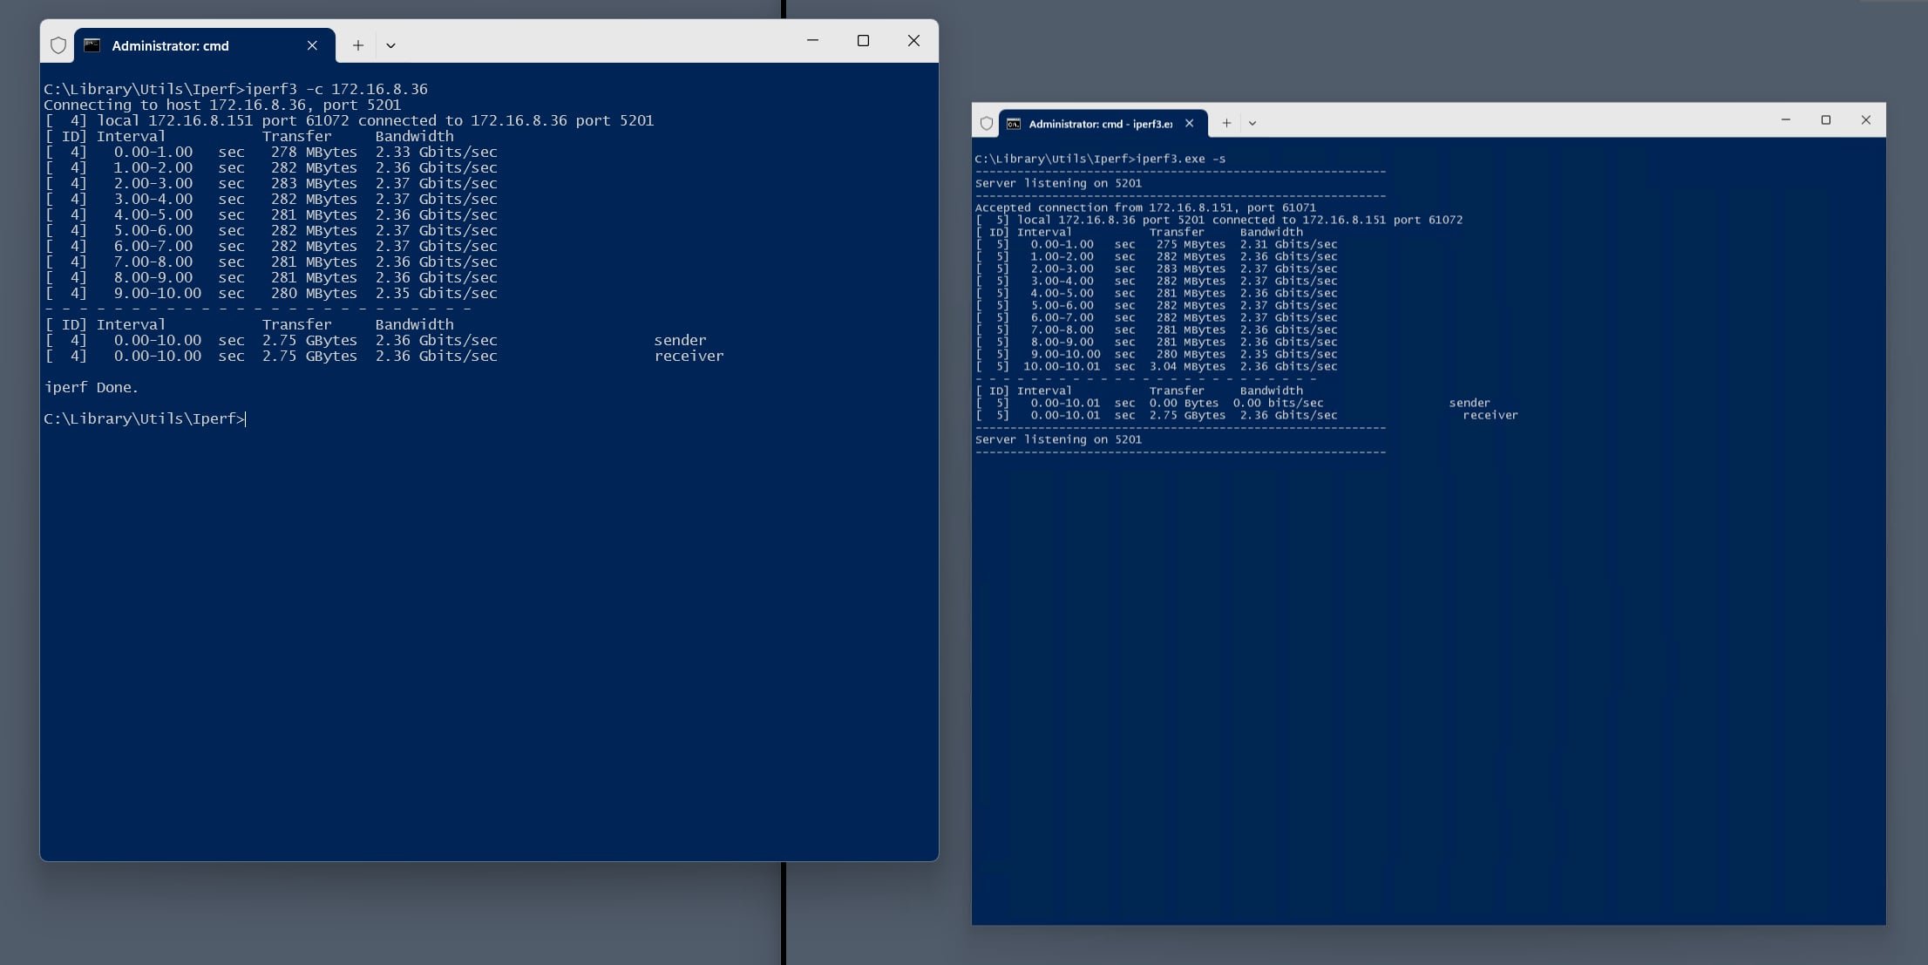
Task: Click the 'local 172.16.8.36 port 5201' line in the right window
Action: [x=1219, y=220]
